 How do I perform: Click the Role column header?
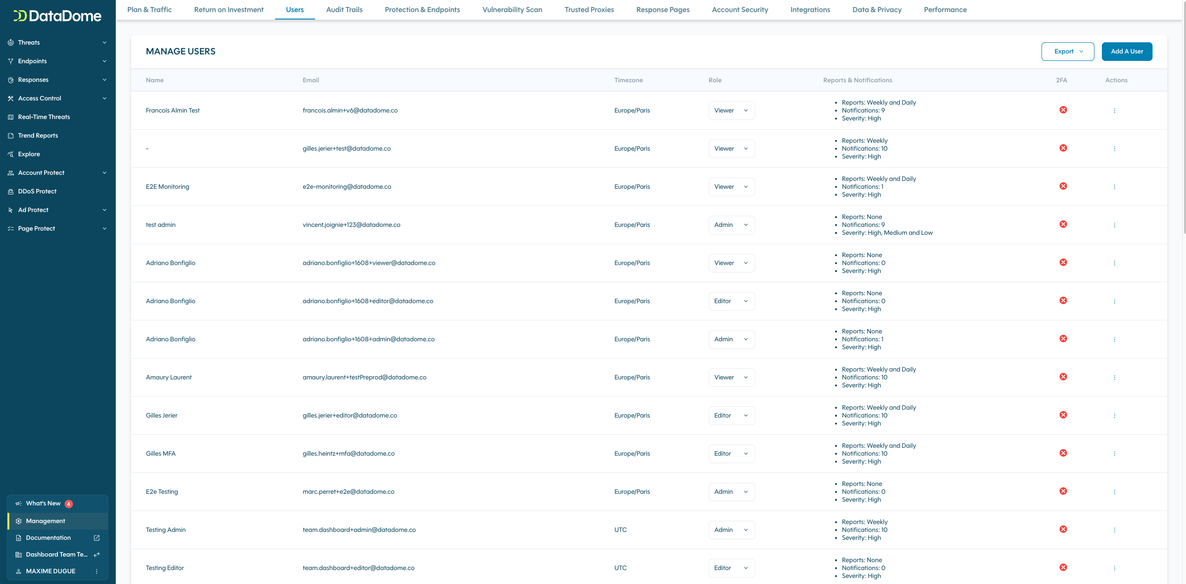715,80
